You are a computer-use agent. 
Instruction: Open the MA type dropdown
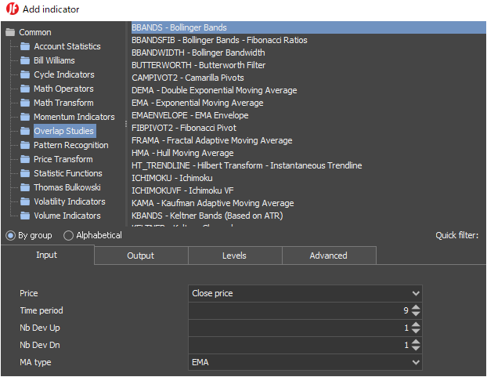coord(305,362)
